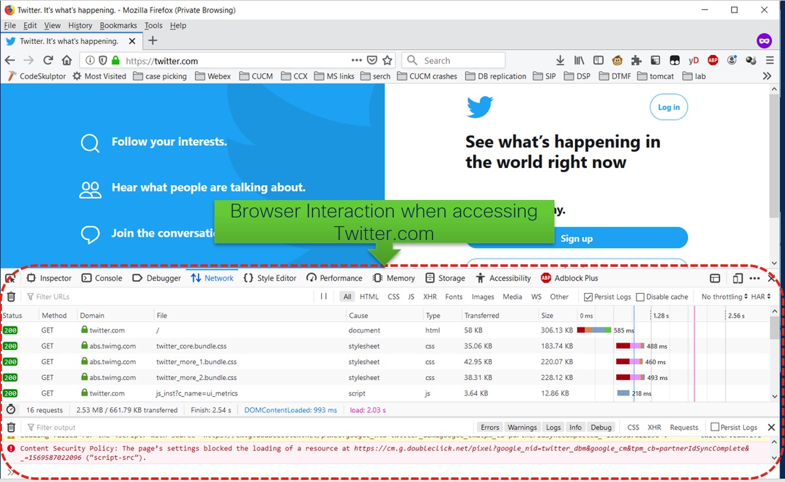Click the Filter output console field
Viewport: 785px width, 482px height.
tap(249, 427)
